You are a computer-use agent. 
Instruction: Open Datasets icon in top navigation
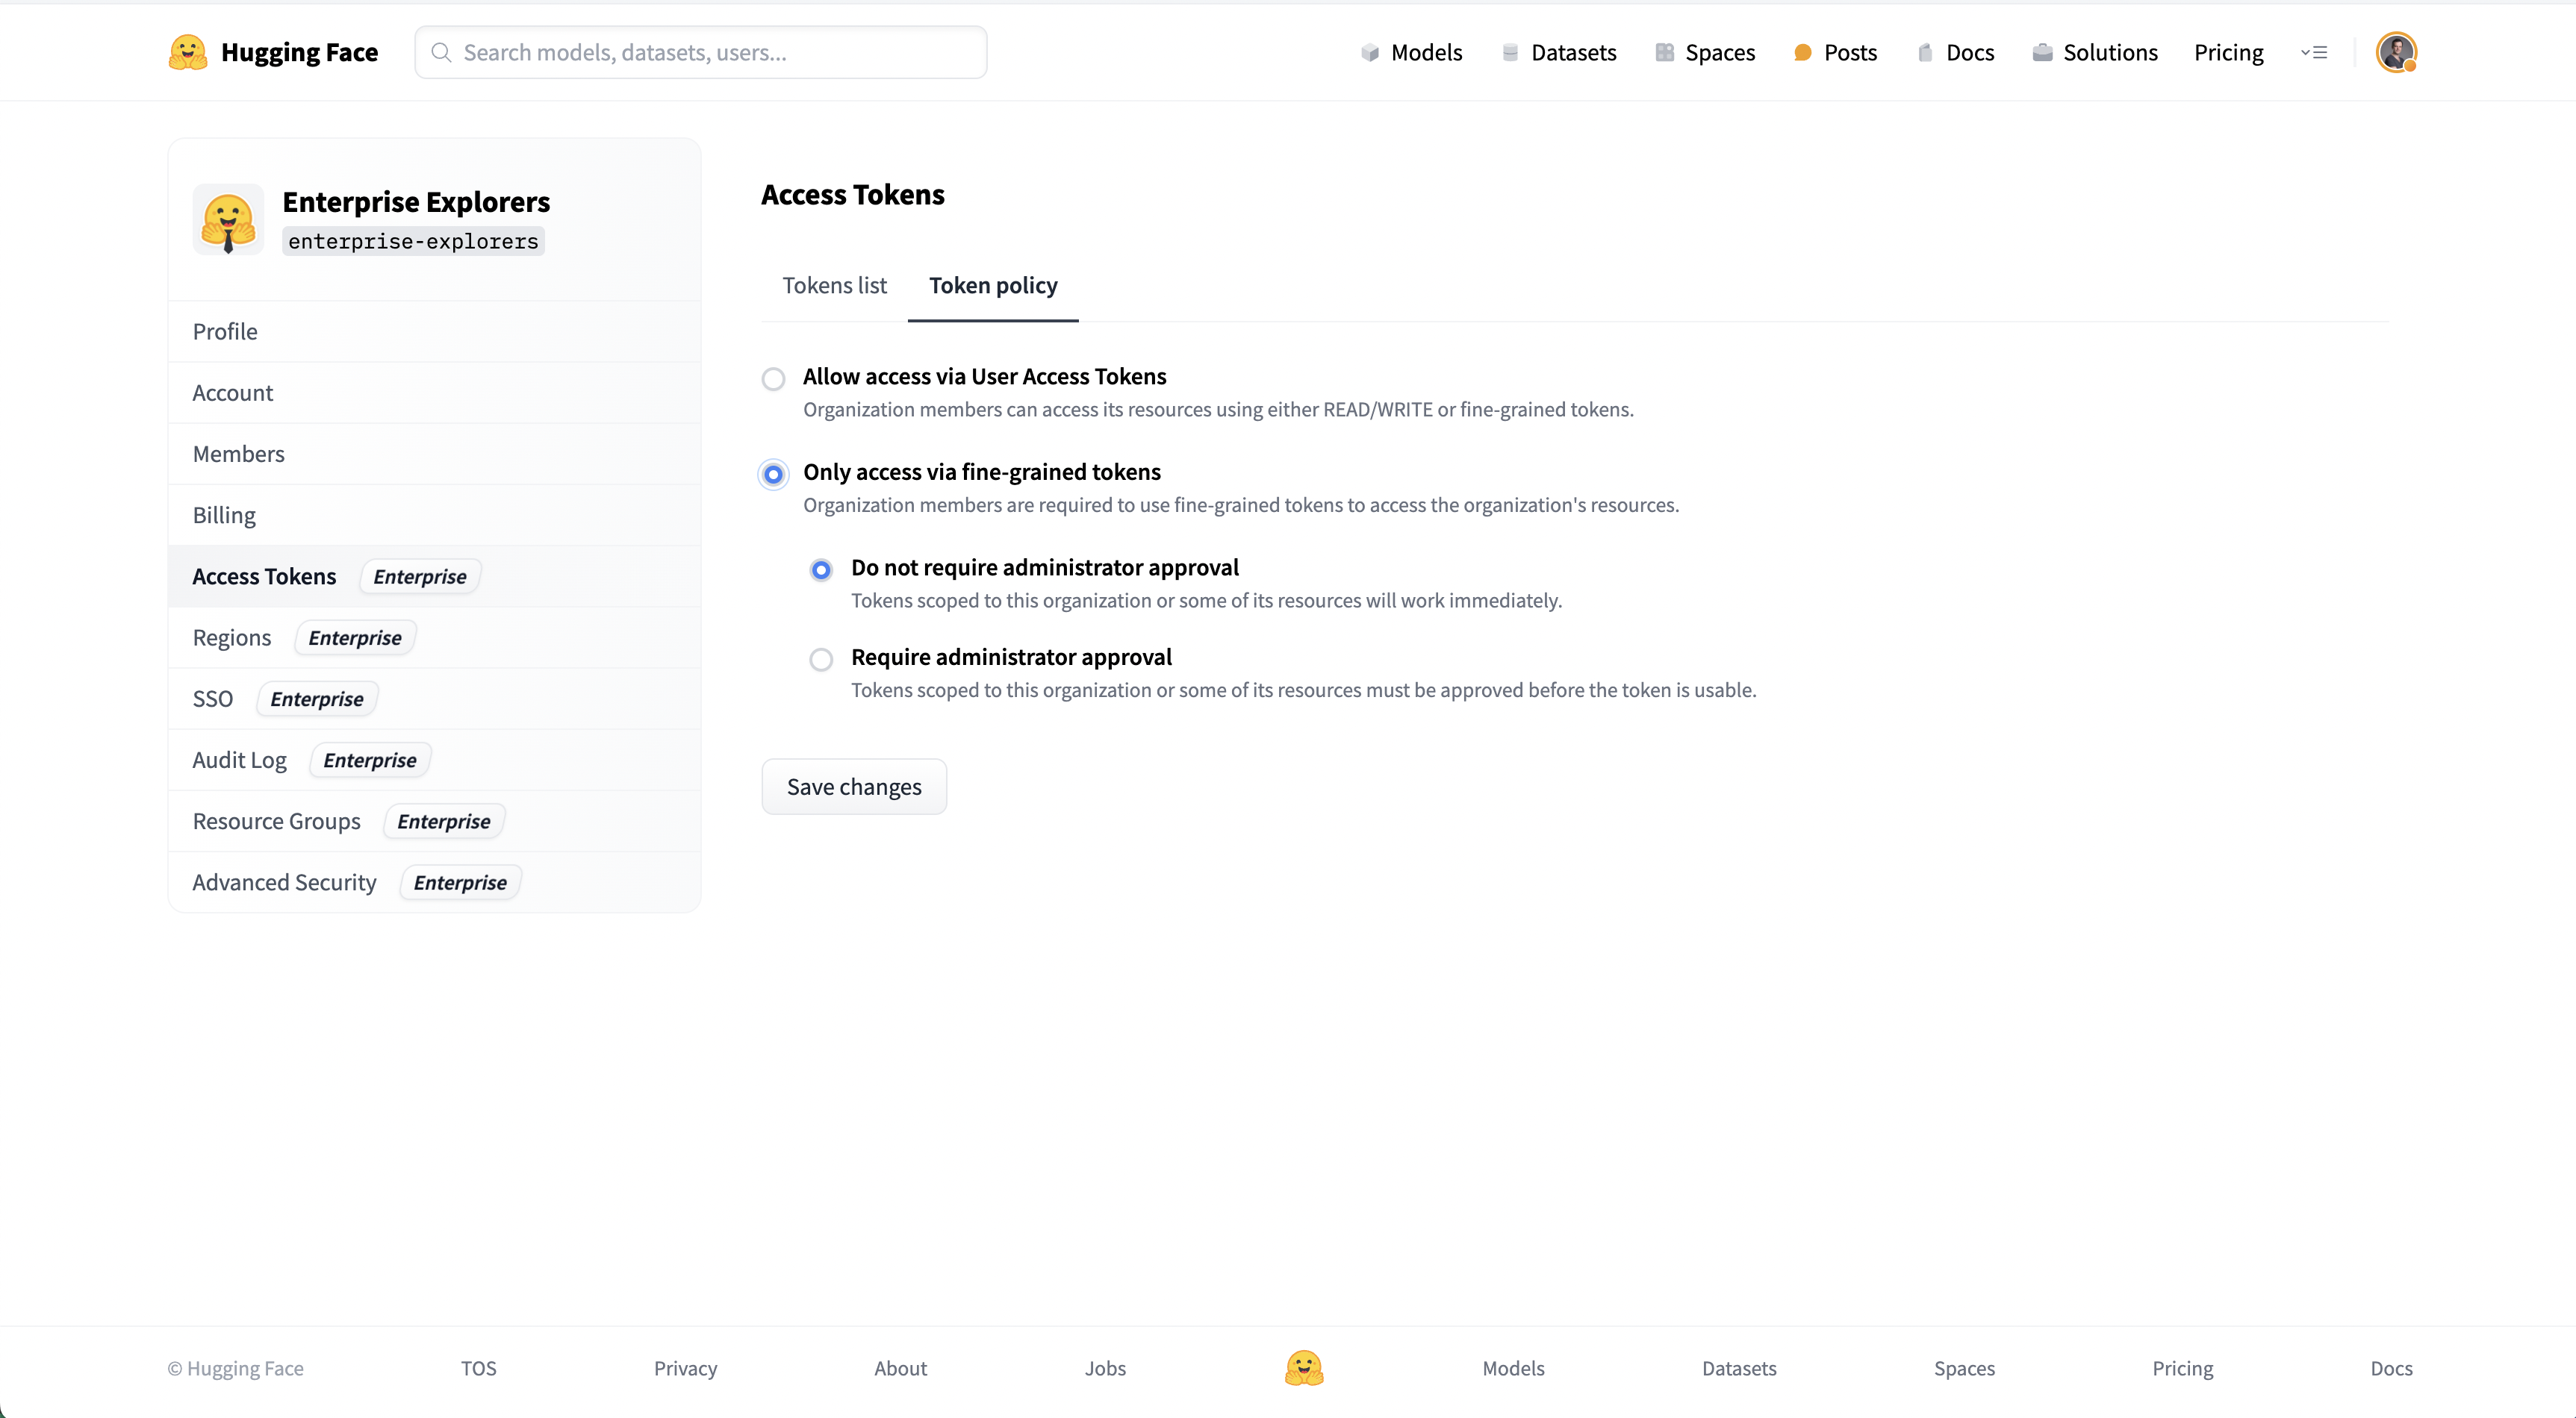tap(1510, 53)
